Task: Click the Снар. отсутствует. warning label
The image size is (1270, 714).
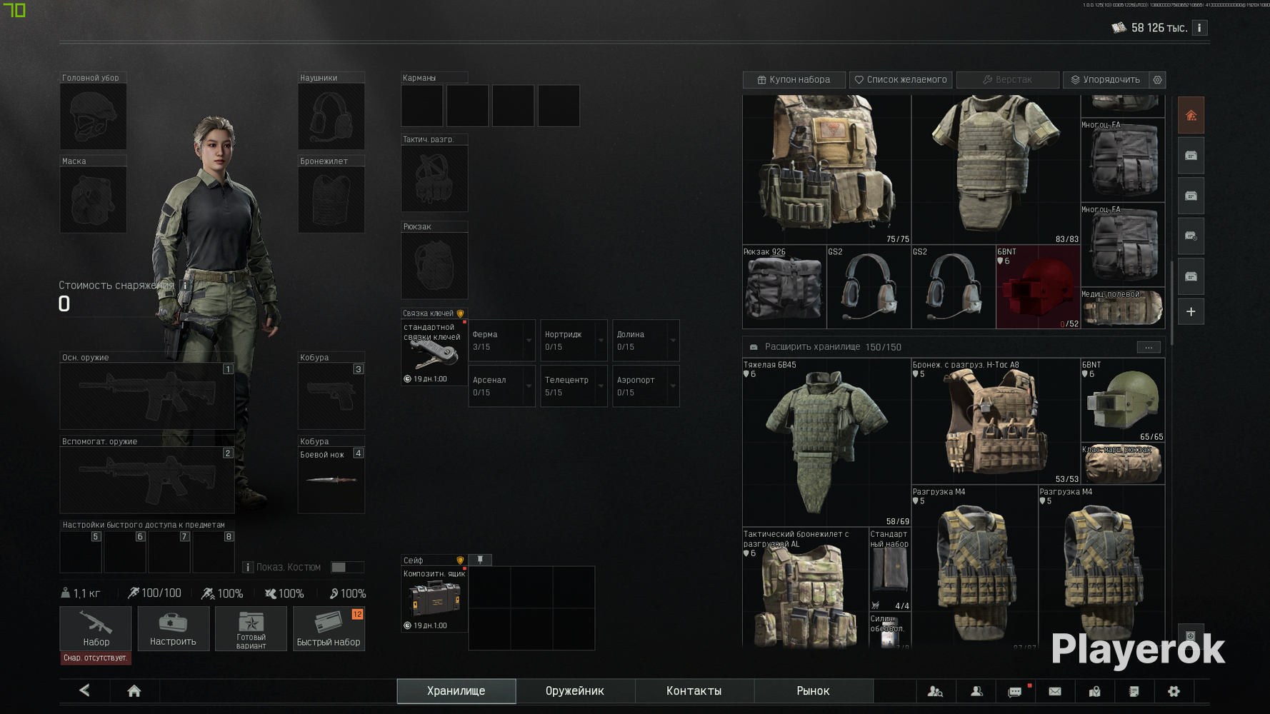Action: 96,658
